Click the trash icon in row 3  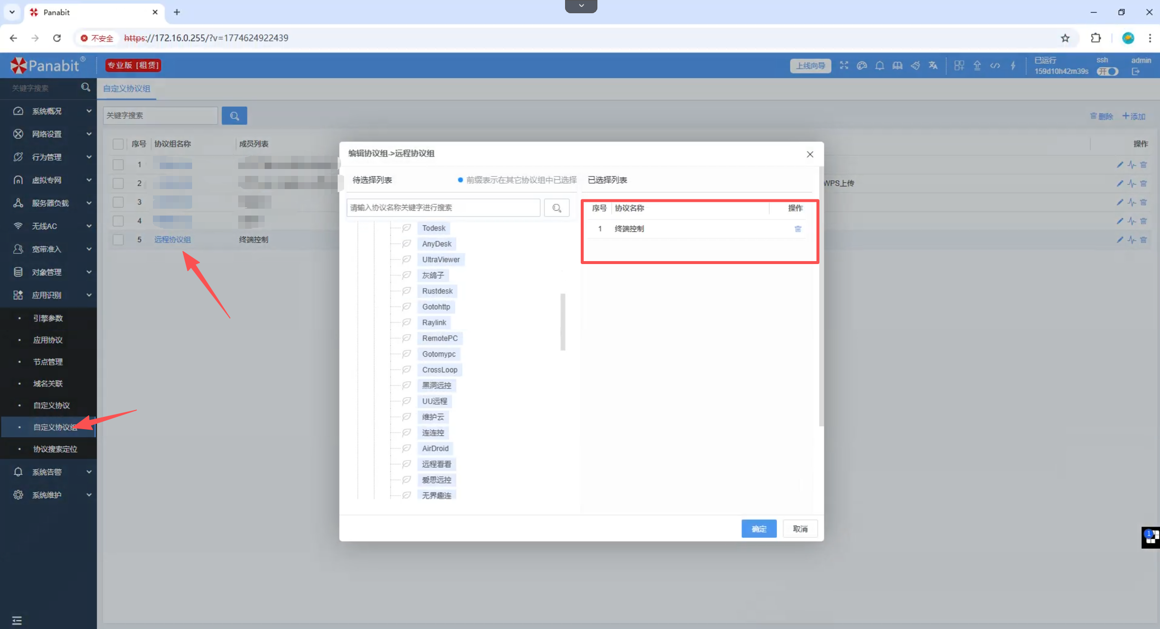click(x=1143, y=202)
